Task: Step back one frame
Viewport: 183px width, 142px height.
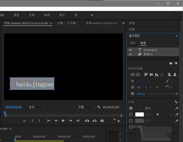Action: (x=56, y=121)
